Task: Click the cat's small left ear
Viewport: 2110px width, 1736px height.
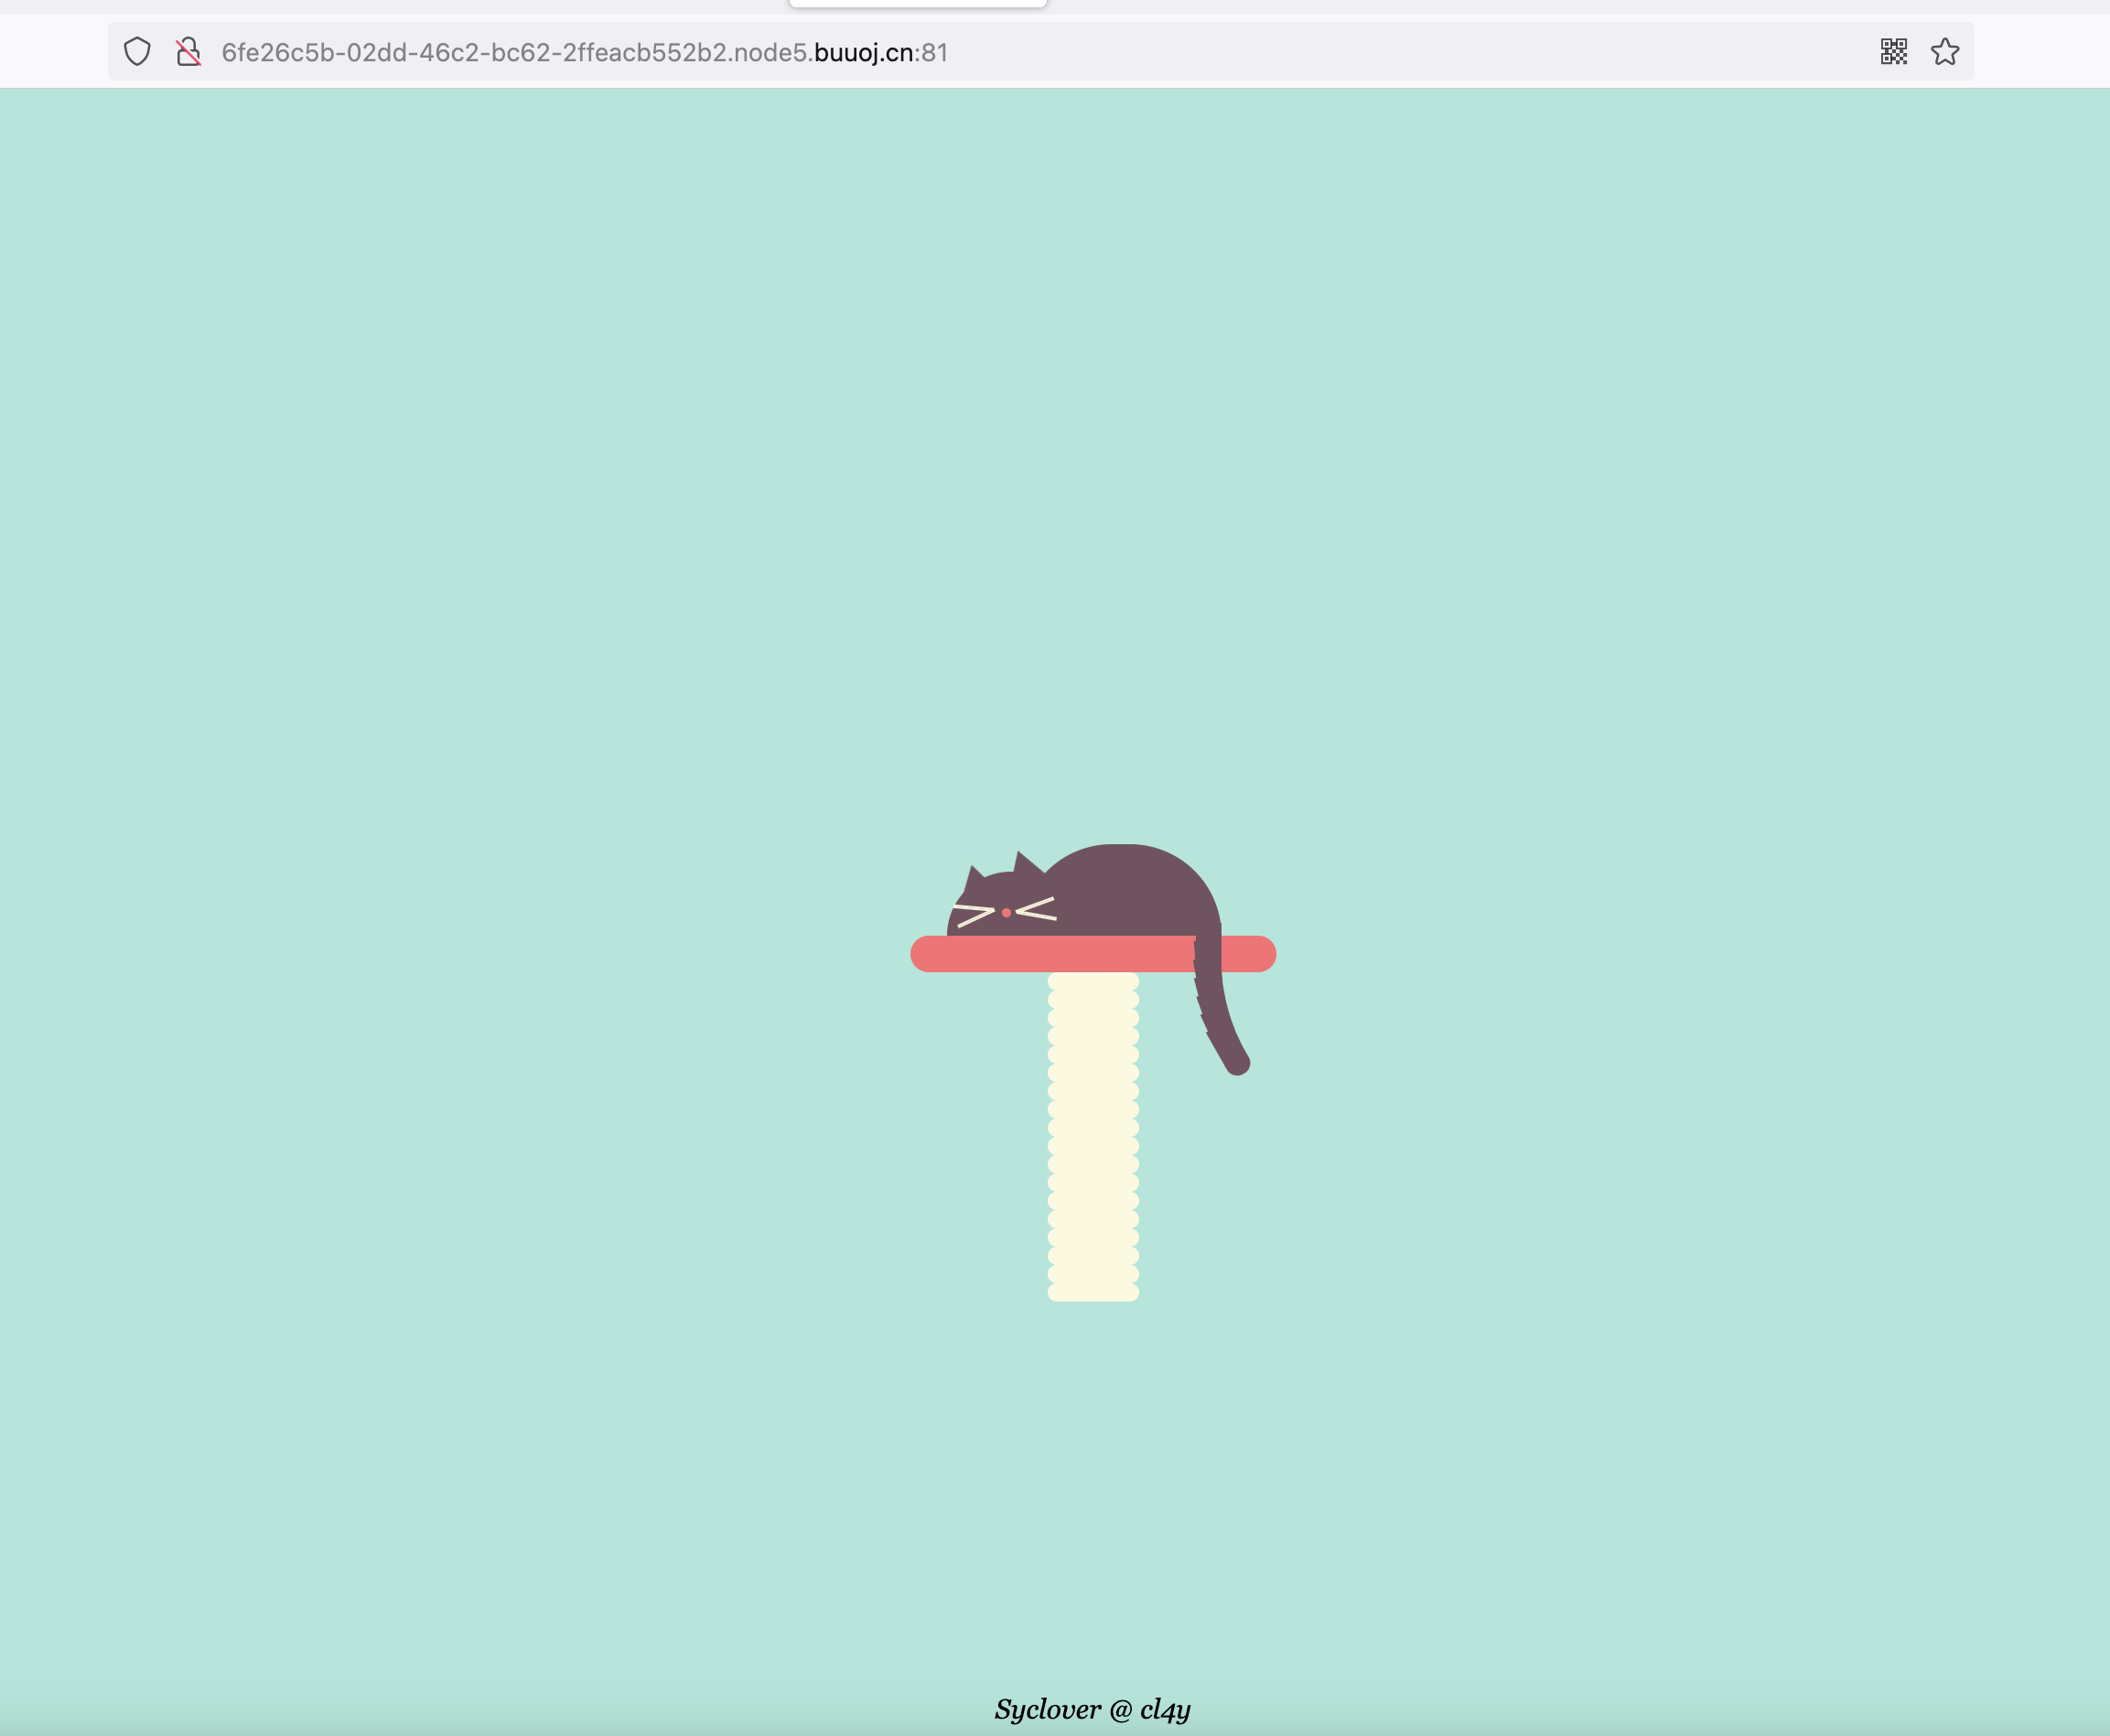Action: 974,877
